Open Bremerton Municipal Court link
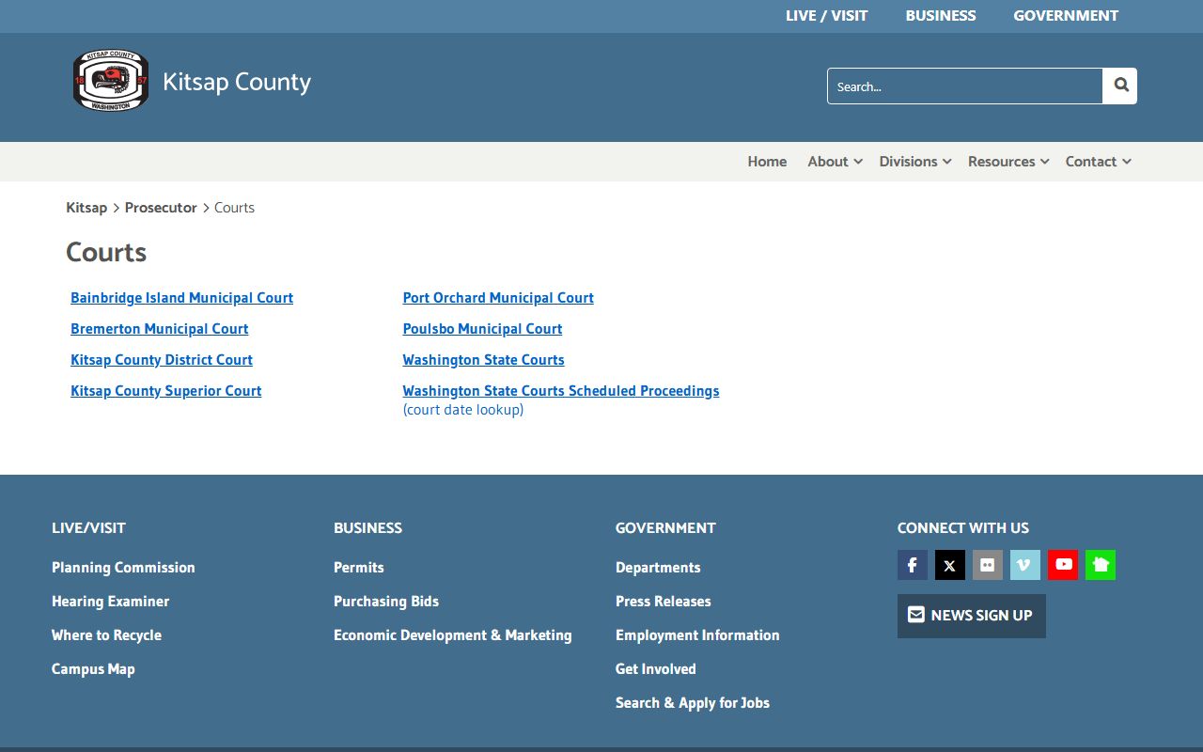Screen dimensions: 1203x752 point(159,329)
